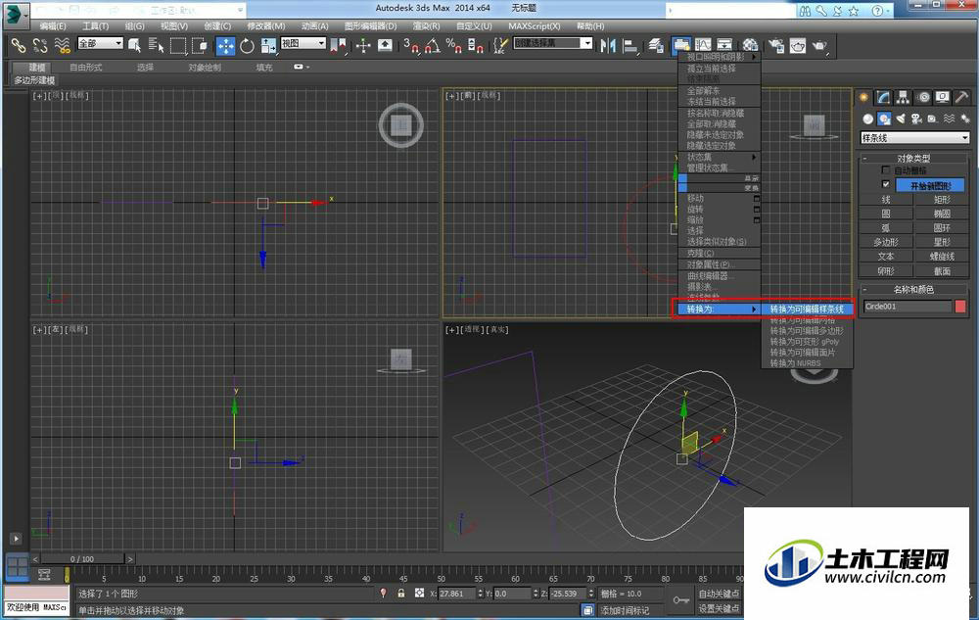Click the 星形 star shape button
Image resolution: width=979 pixels, height=620 pixels.
click(942, 242)
